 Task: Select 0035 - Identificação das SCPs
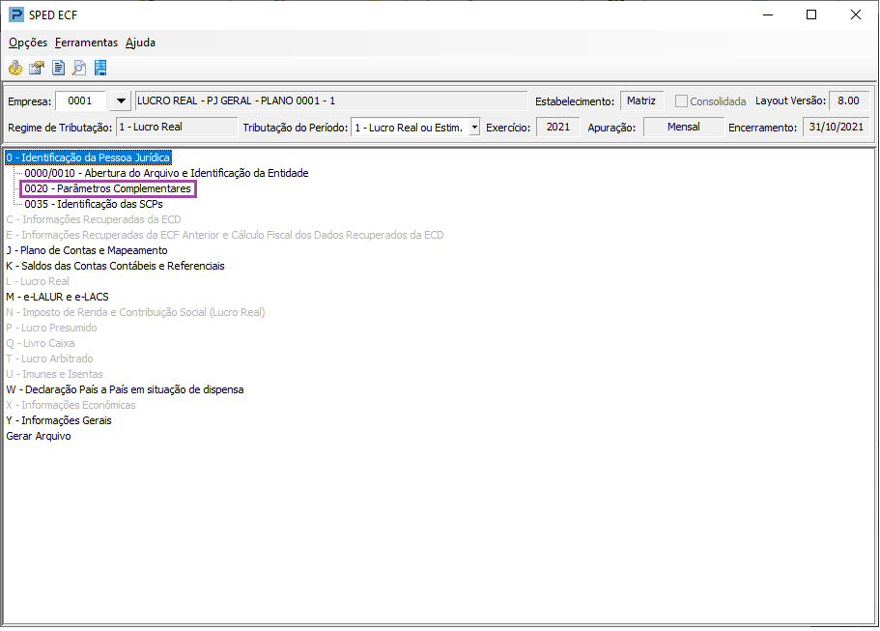click(94, 204)
